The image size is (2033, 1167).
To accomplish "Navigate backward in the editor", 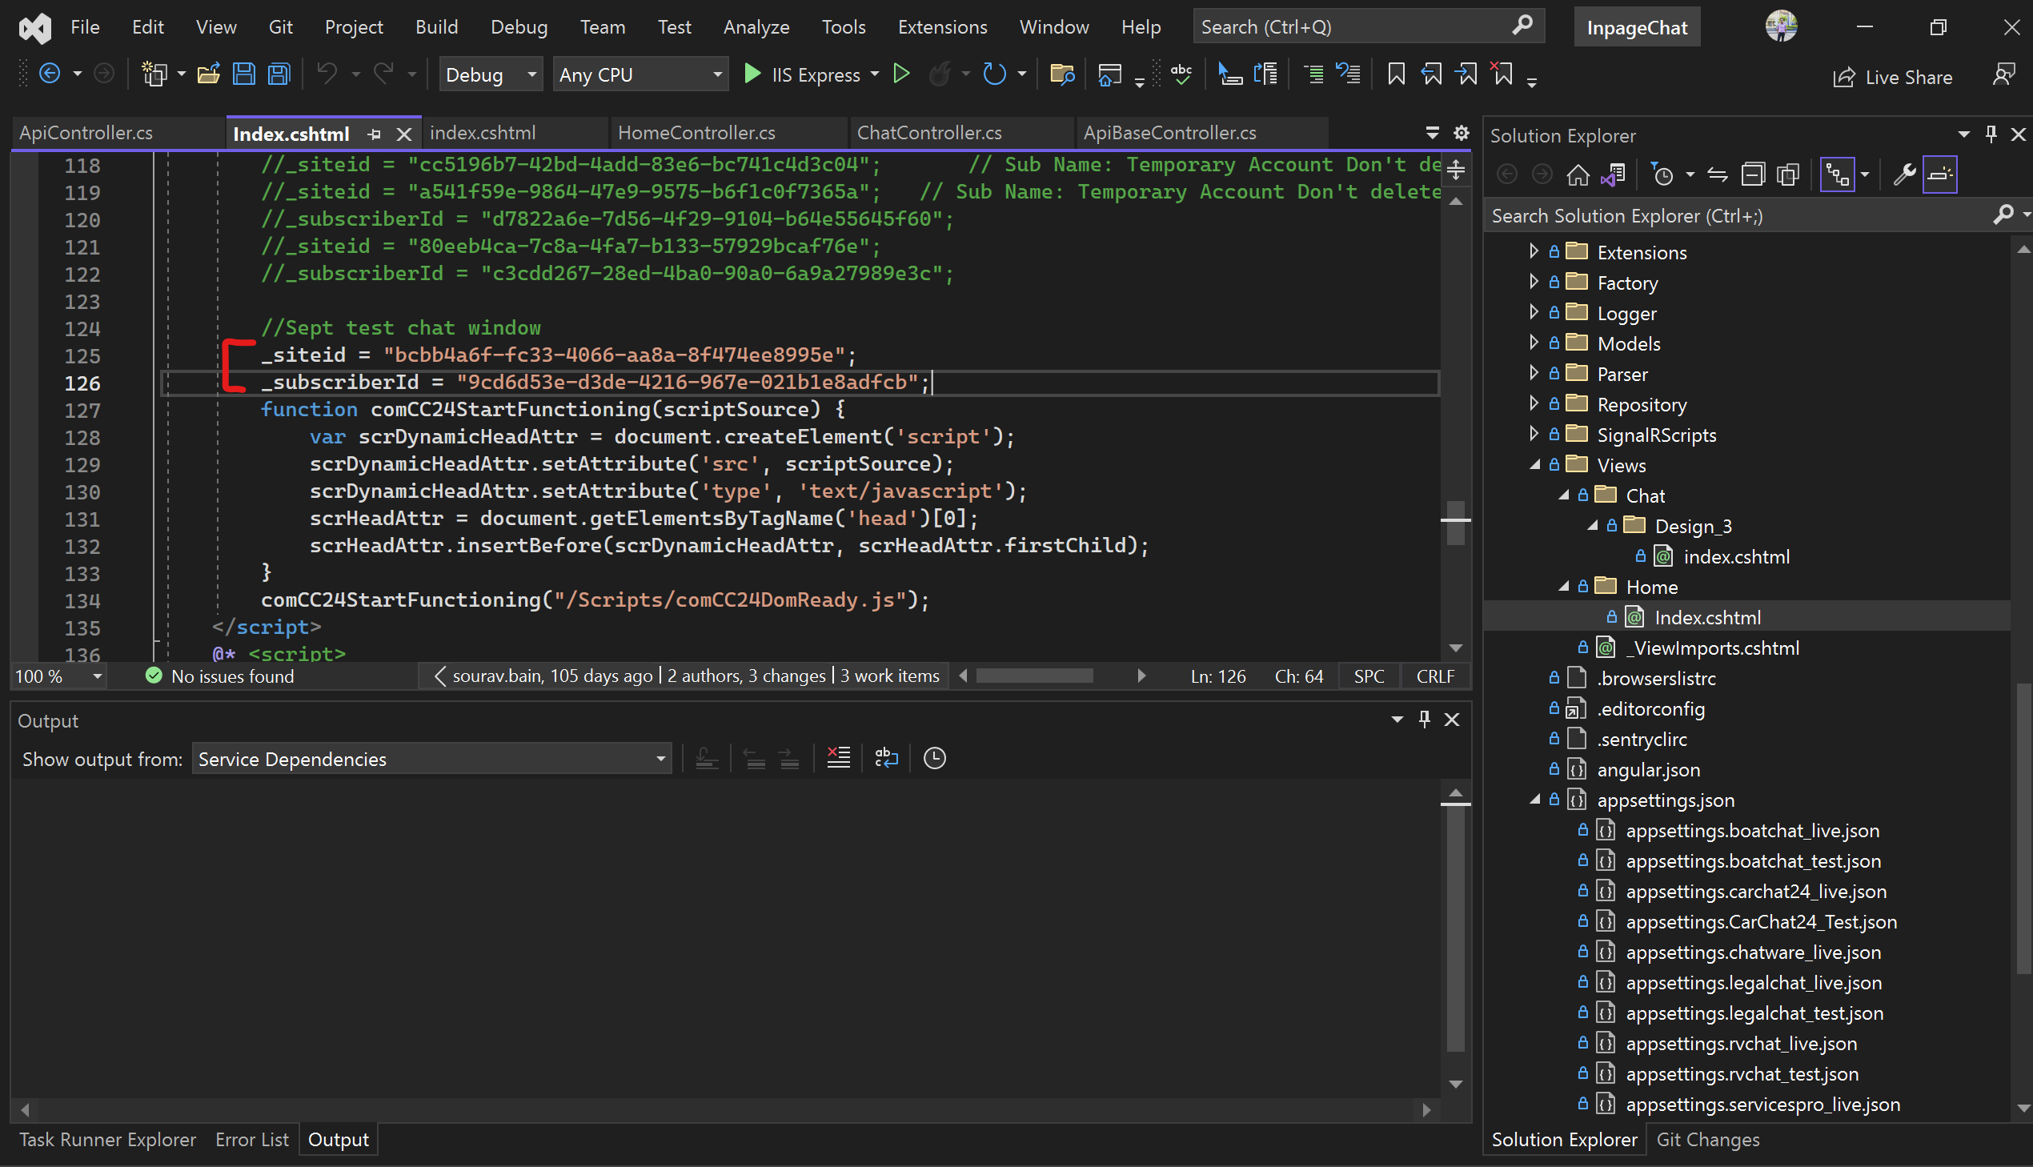I will 48,74.
